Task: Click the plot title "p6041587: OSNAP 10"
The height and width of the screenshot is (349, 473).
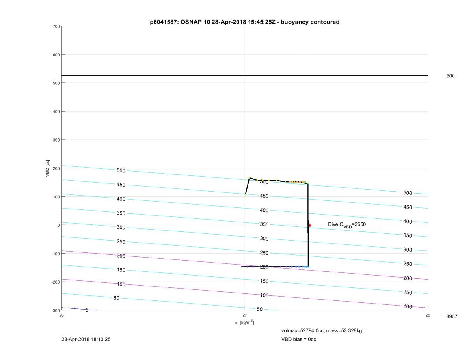Action: [245, 22]
